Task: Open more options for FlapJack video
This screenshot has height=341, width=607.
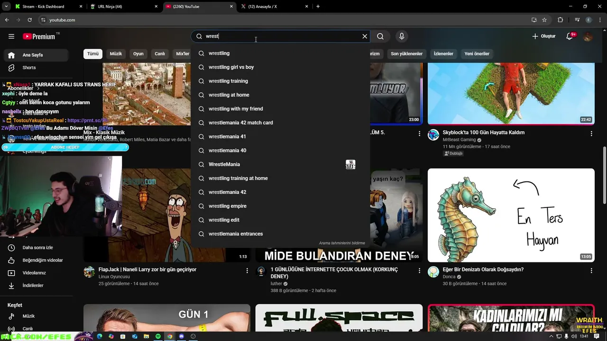Action: click(247, 271)
